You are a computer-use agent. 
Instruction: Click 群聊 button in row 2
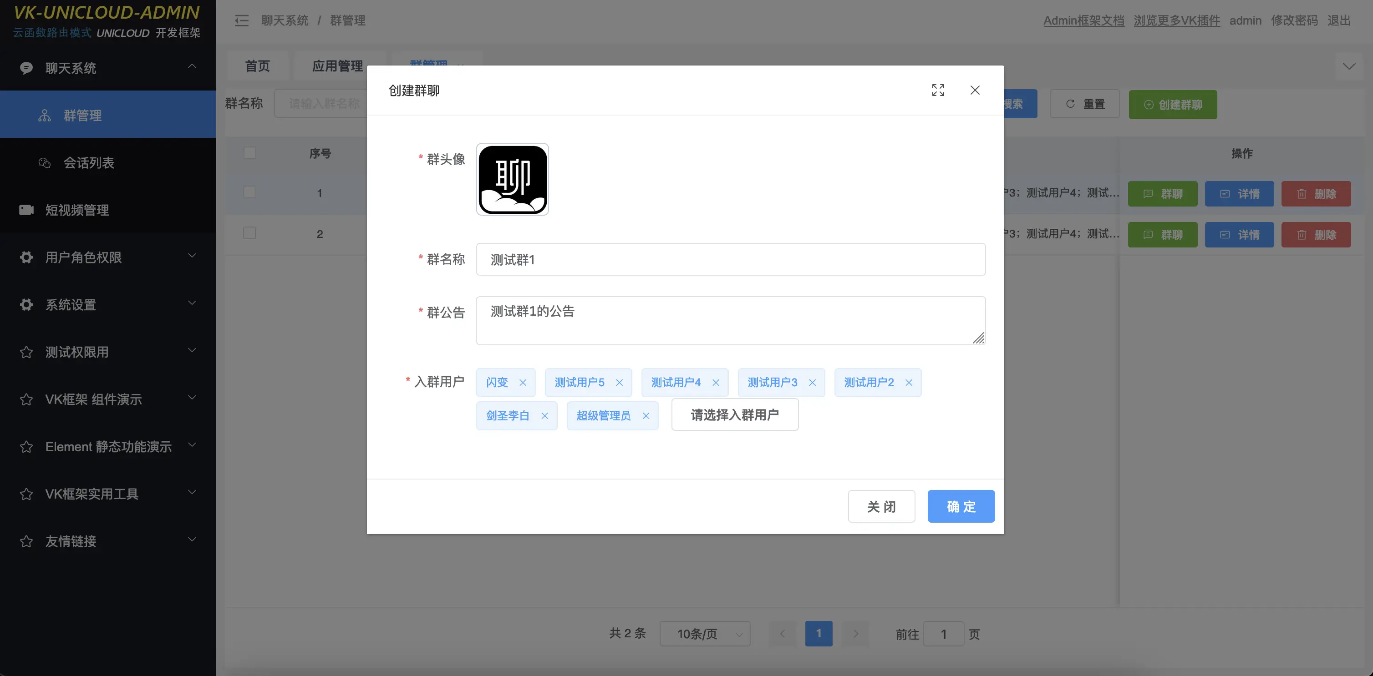tap(1163, 234)
